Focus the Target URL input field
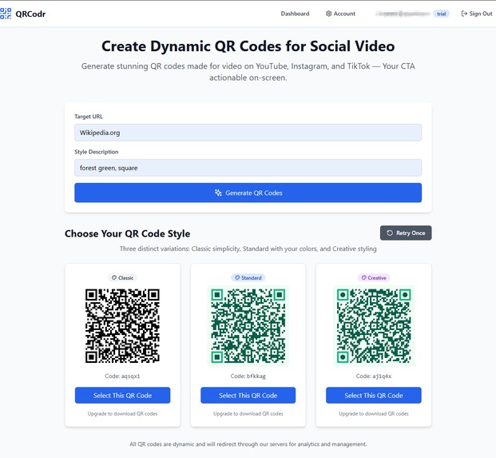Viewport: 496px width, 458px height. (x=248, y=133)
